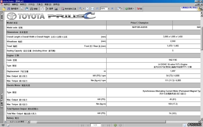Print the document using the printer icon
The image size is (203, 127).
[22, 9]
